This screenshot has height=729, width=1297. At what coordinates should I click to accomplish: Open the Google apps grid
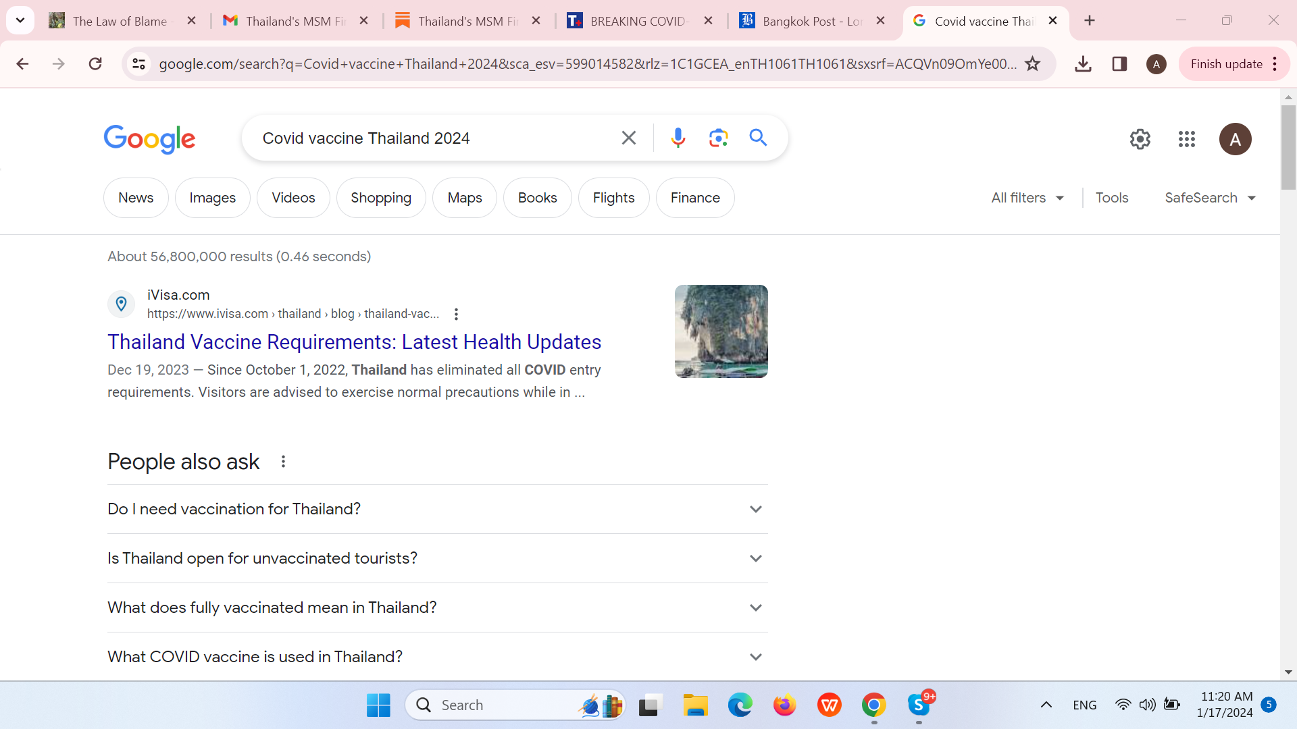click(1187, 139)
